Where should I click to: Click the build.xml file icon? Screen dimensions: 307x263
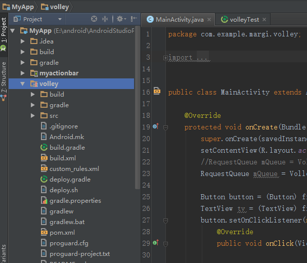tap(44, 158)
